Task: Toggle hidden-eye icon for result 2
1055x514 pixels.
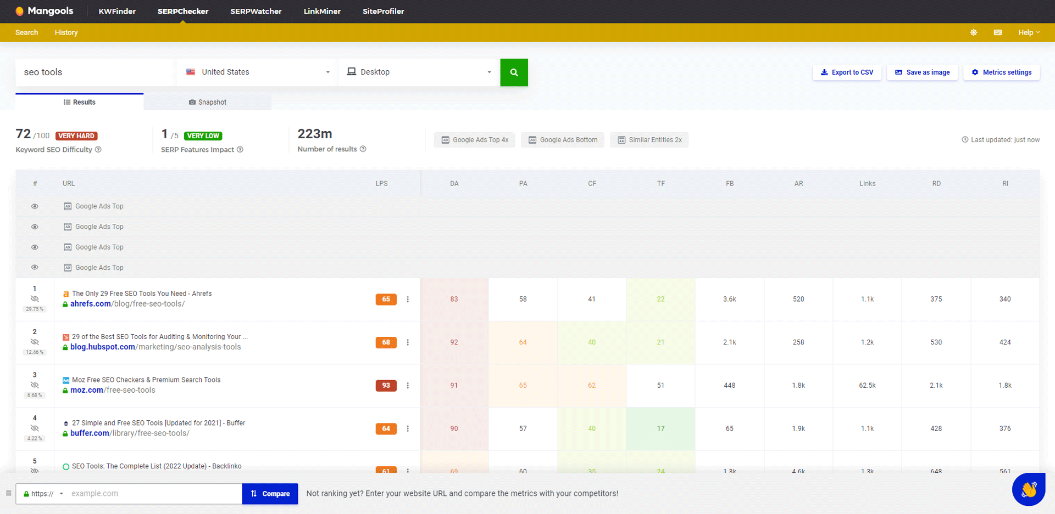Action: 35,342
